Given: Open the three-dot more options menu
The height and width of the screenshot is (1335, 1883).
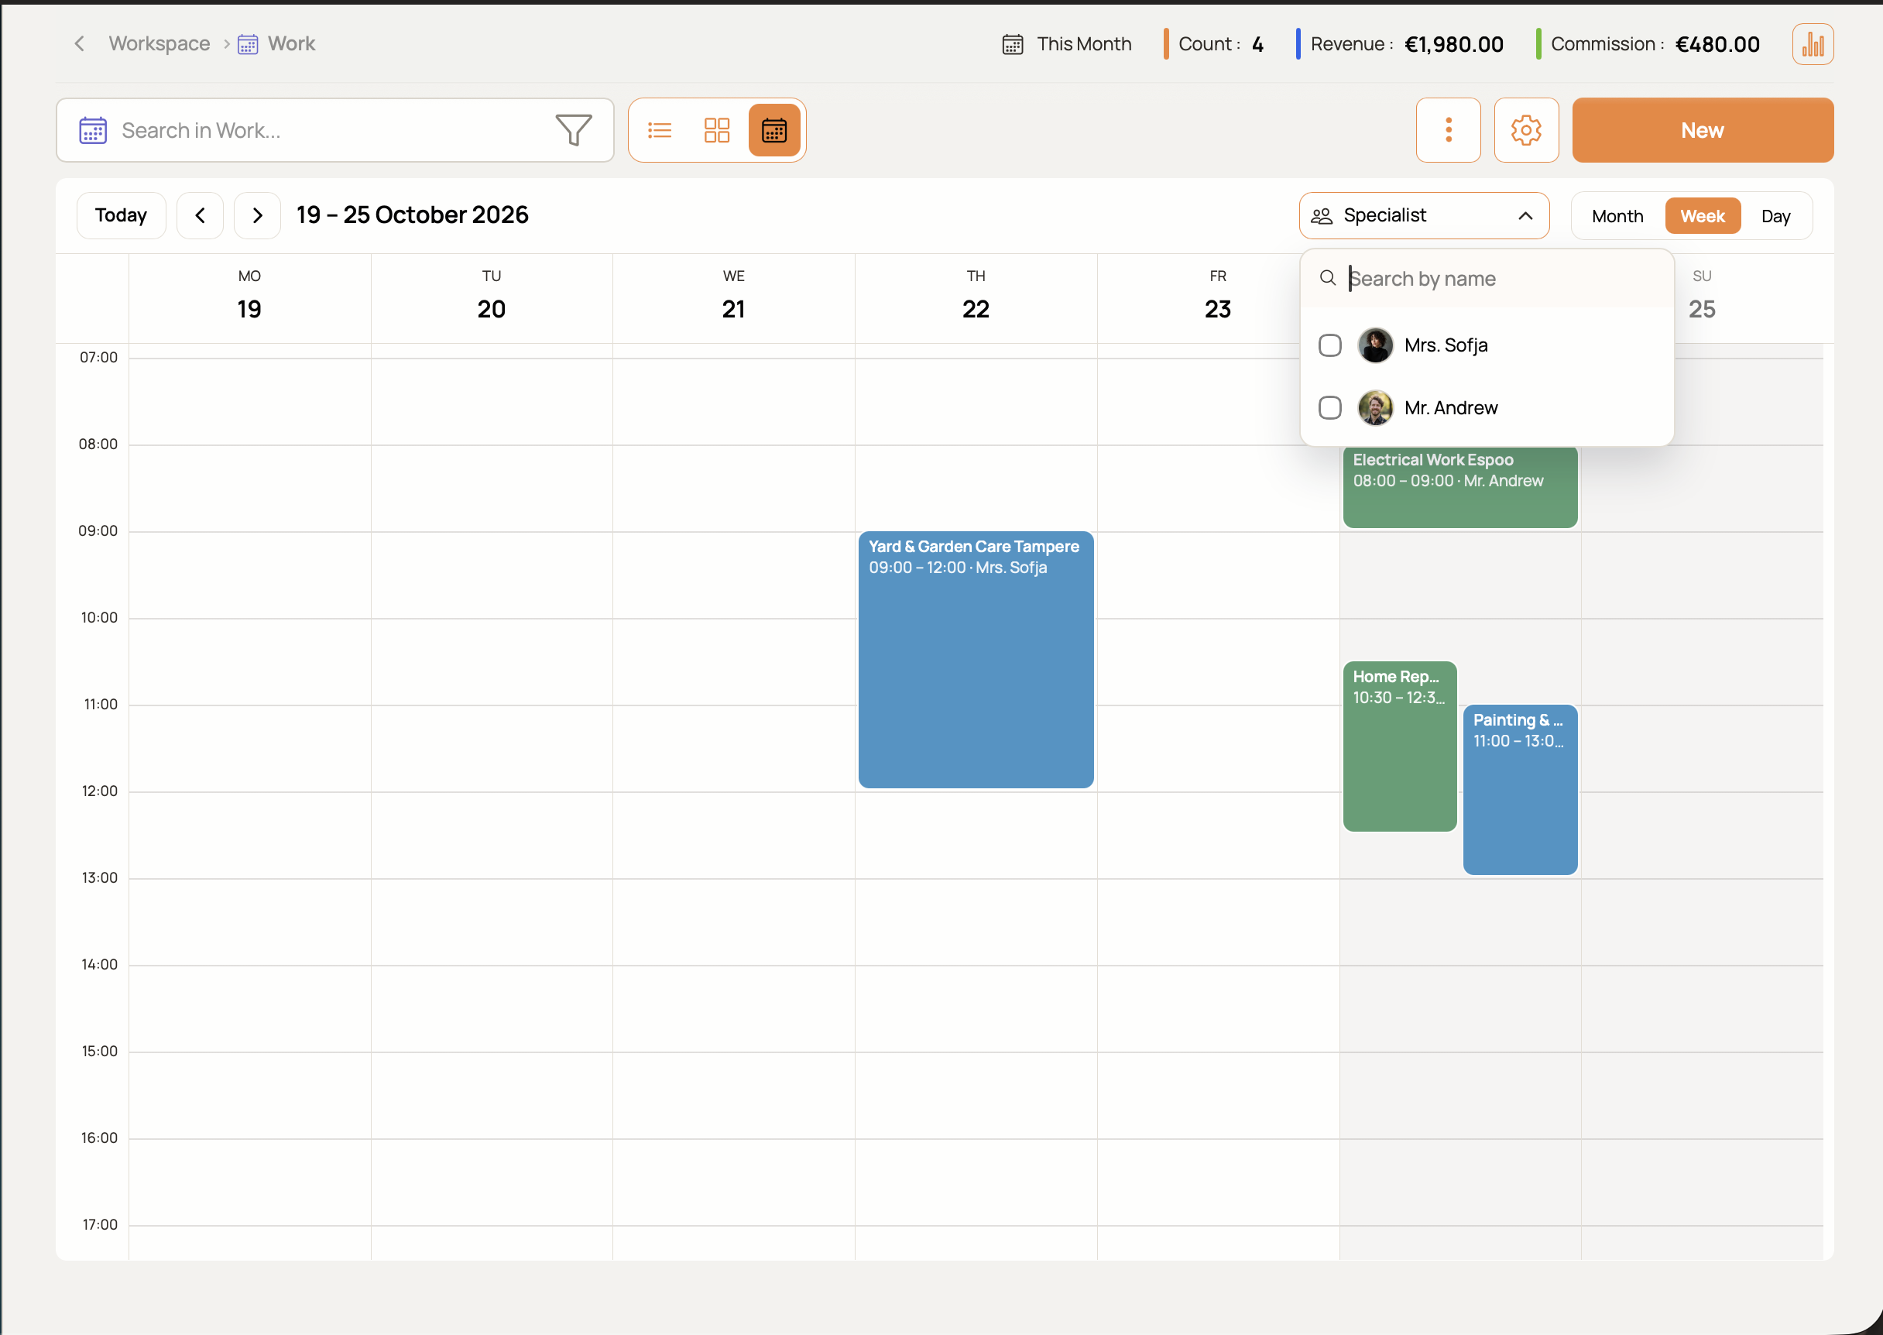Looking at the screenshot, I should tap(1448, 130).
